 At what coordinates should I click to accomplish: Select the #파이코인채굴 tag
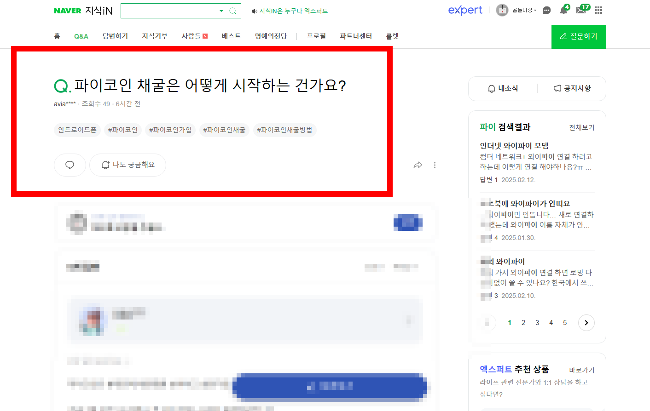click(224, 130)
